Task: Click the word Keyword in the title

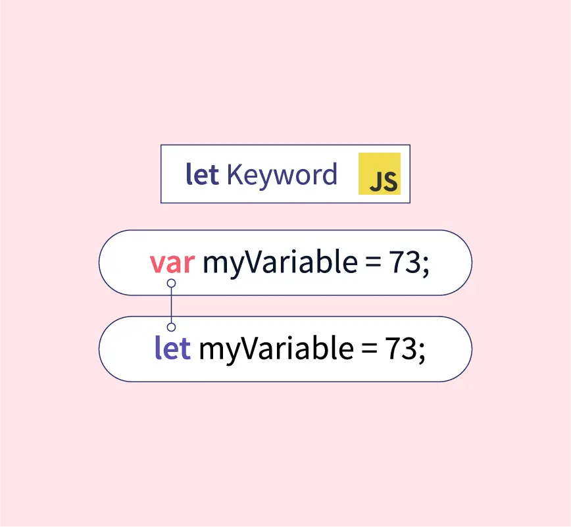Action: (x=282, y=175)
